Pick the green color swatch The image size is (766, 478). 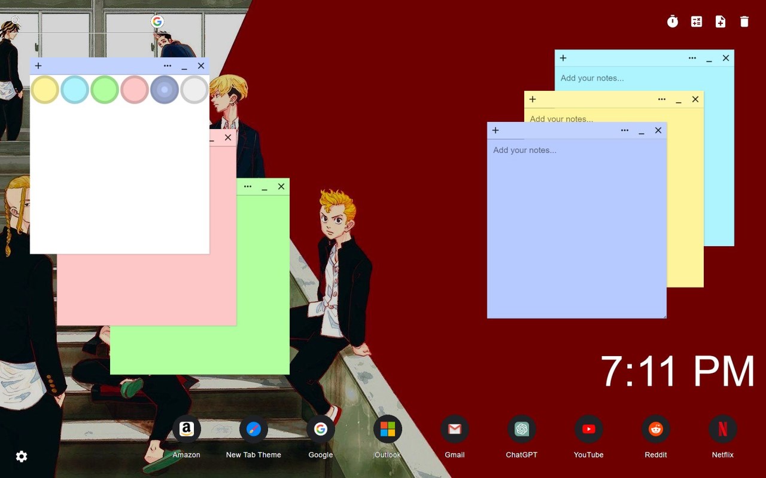pos(105,90)
